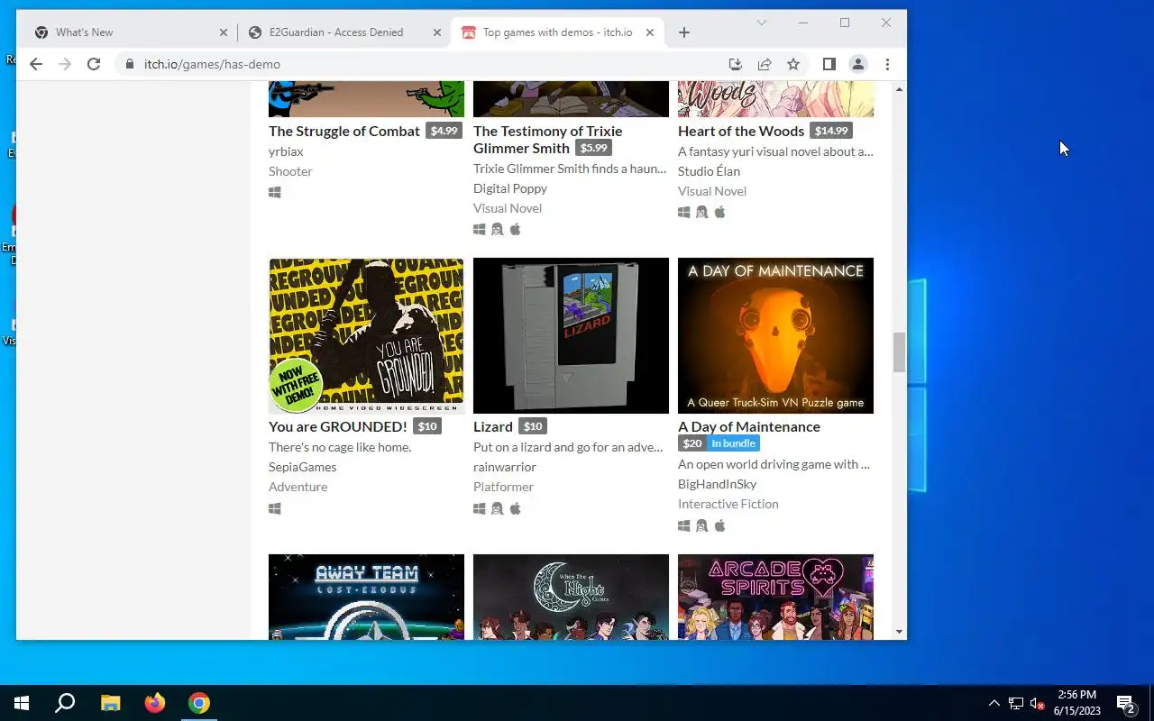Open You are GROUNDED! title link
The image size is (1154, 721).
(x=338, y=426)
